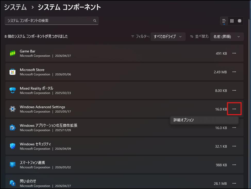Click the 8 個のシステム コンポーネントが見つかりました text

[36, 36]
